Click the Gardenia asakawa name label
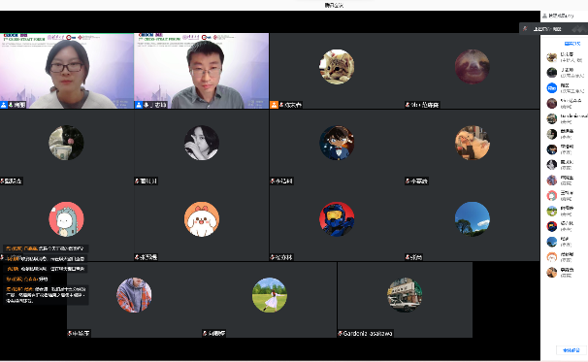Image resolution: width=588 pixels, height=362 pixels. coord(368,333)
